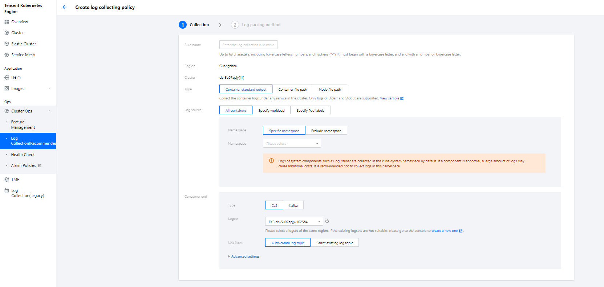The height and width of the screenshot is (287, 604).
Task: Open Health Check in sidebar
Action: (x=23, y=155)
